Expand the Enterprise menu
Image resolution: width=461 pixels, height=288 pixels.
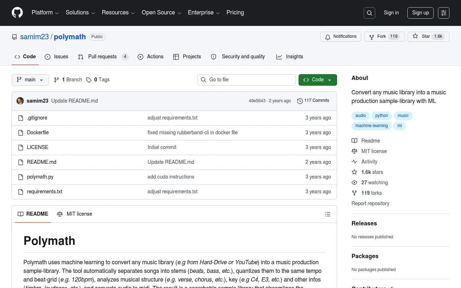coord(204,13)
